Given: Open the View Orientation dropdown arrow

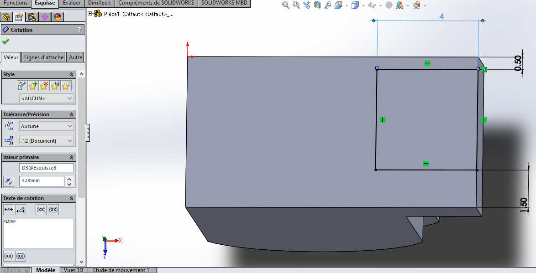Looking at the screenshot, I should 347,5.
